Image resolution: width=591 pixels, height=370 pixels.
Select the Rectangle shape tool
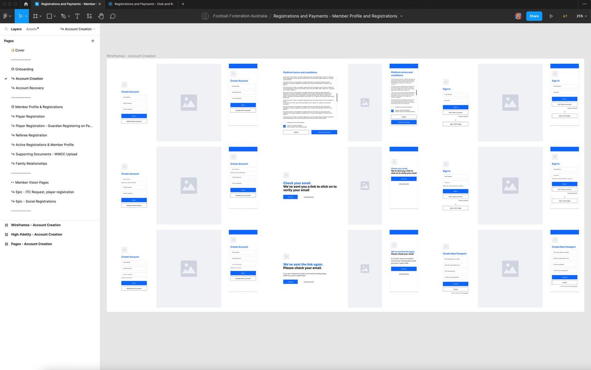coord(49,16)
